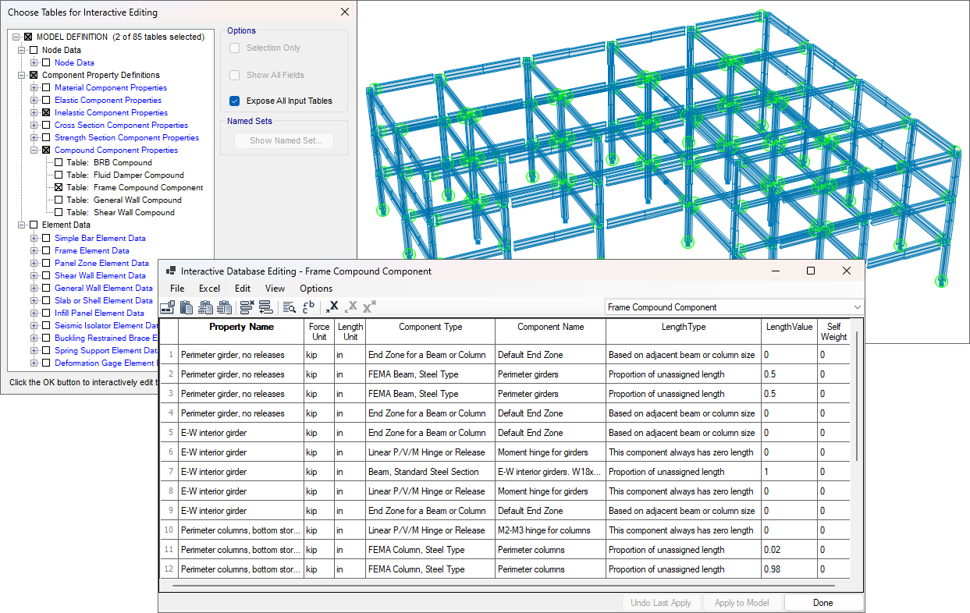Check the Frame Element Data checkbox
This screenshot has width=970, height=613.
click(x=46, y=250)
